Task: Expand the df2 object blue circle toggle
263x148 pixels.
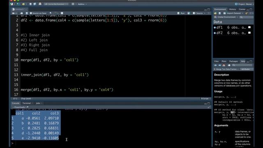Action: (215, 33)
